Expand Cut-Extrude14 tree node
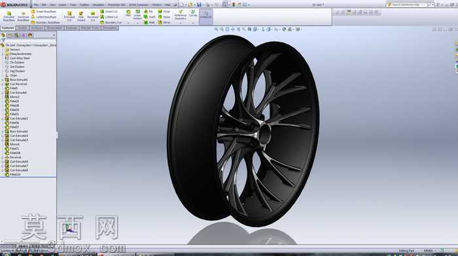 point(3,136)
